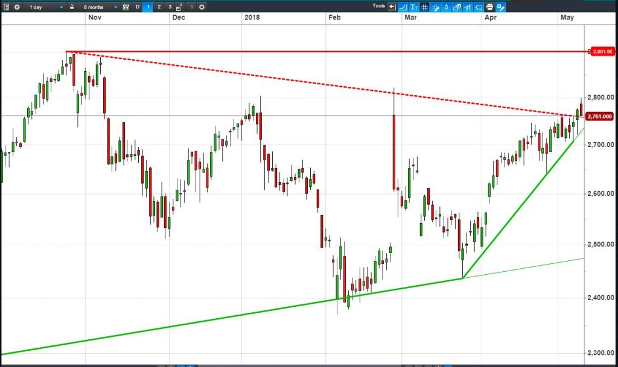
Task: Click the Mar date axis label
Action: pyautogui.click(x=410, y=17)
